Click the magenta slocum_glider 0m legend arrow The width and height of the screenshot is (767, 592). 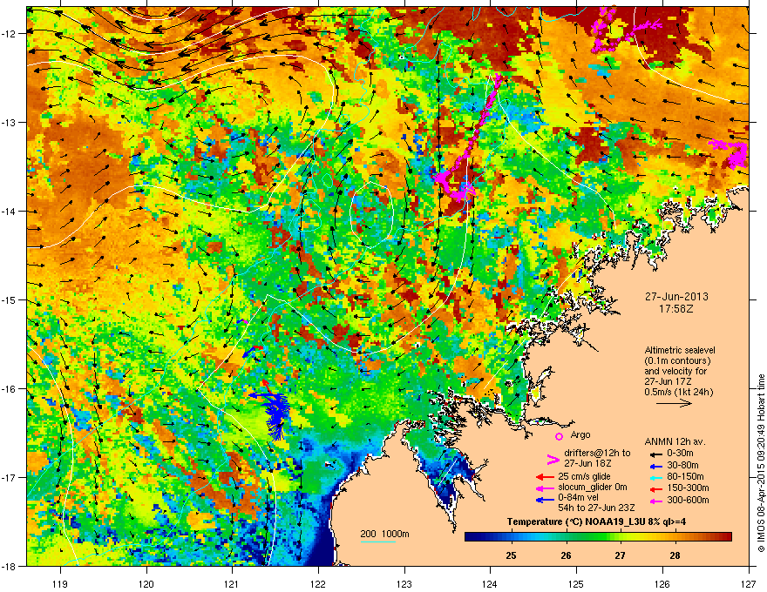545,488
